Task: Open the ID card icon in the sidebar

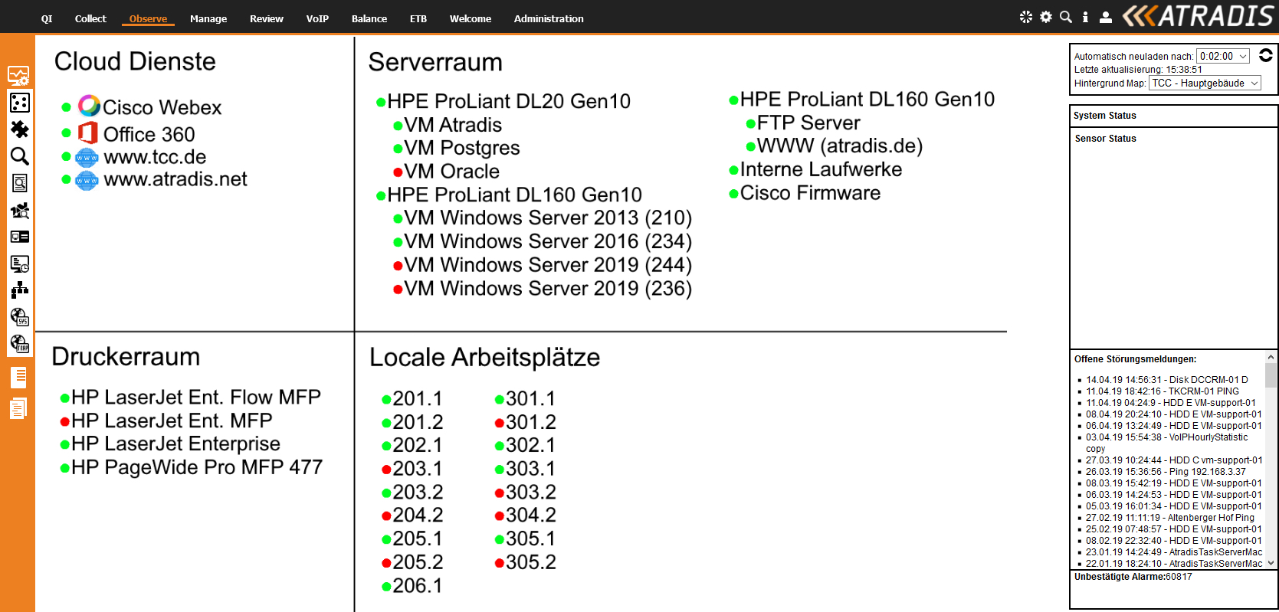Action: point(19,237)
